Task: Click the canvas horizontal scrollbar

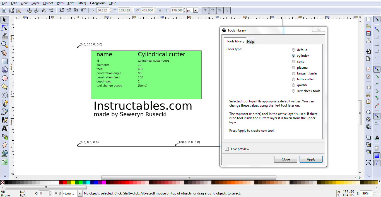Action: tap(189, 177)
